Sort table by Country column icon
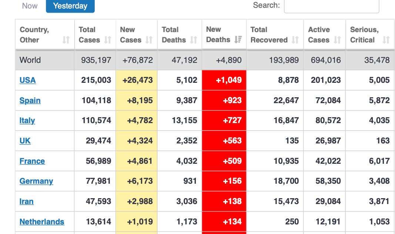395x234 pixels. (x=66, y=40)
